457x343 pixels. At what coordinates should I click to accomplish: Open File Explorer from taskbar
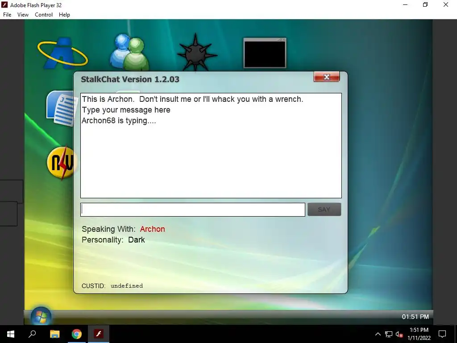pos(54,334)
